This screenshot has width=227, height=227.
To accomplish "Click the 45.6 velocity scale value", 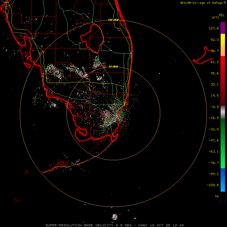I will pos(215,73).
